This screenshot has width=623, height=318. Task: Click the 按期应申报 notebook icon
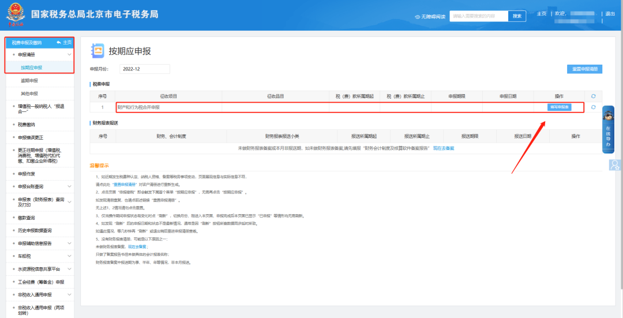click(x=97, y=51)
